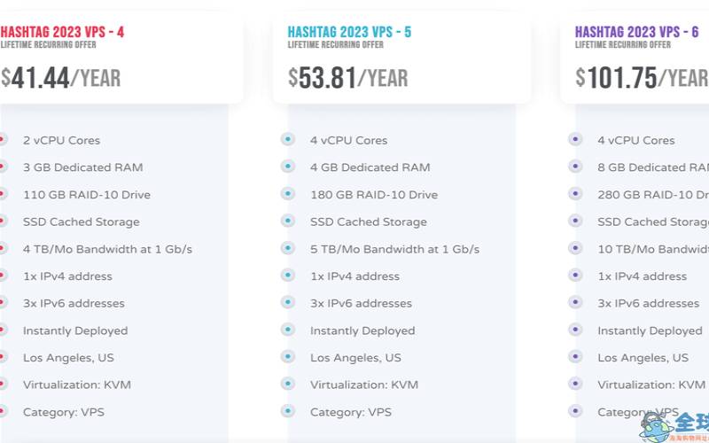Viewport: 709px width, 443px height.
Task: Click the 3 GB Dedicated RAM feature text
Action: point(82,167)
